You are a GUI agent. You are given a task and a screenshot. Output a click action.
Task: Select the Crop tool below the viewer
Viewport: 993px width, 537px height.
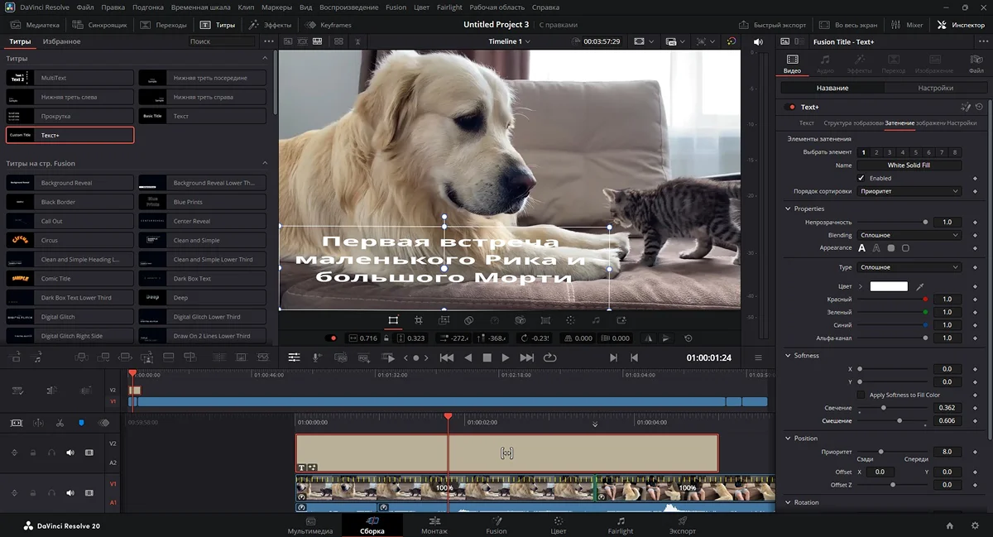coord(419,320)
